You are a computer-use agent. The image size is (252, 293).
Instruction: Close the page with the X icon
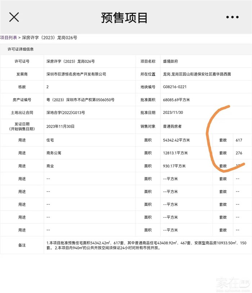point(14,17)
